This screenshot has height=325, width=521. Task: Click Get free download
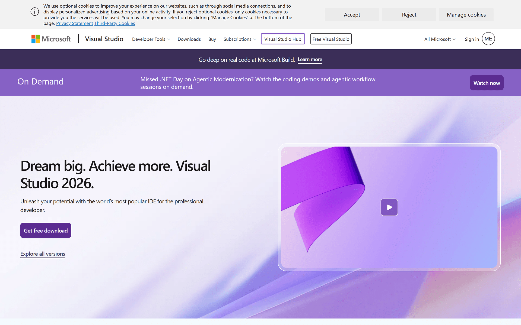click(46, 230)
